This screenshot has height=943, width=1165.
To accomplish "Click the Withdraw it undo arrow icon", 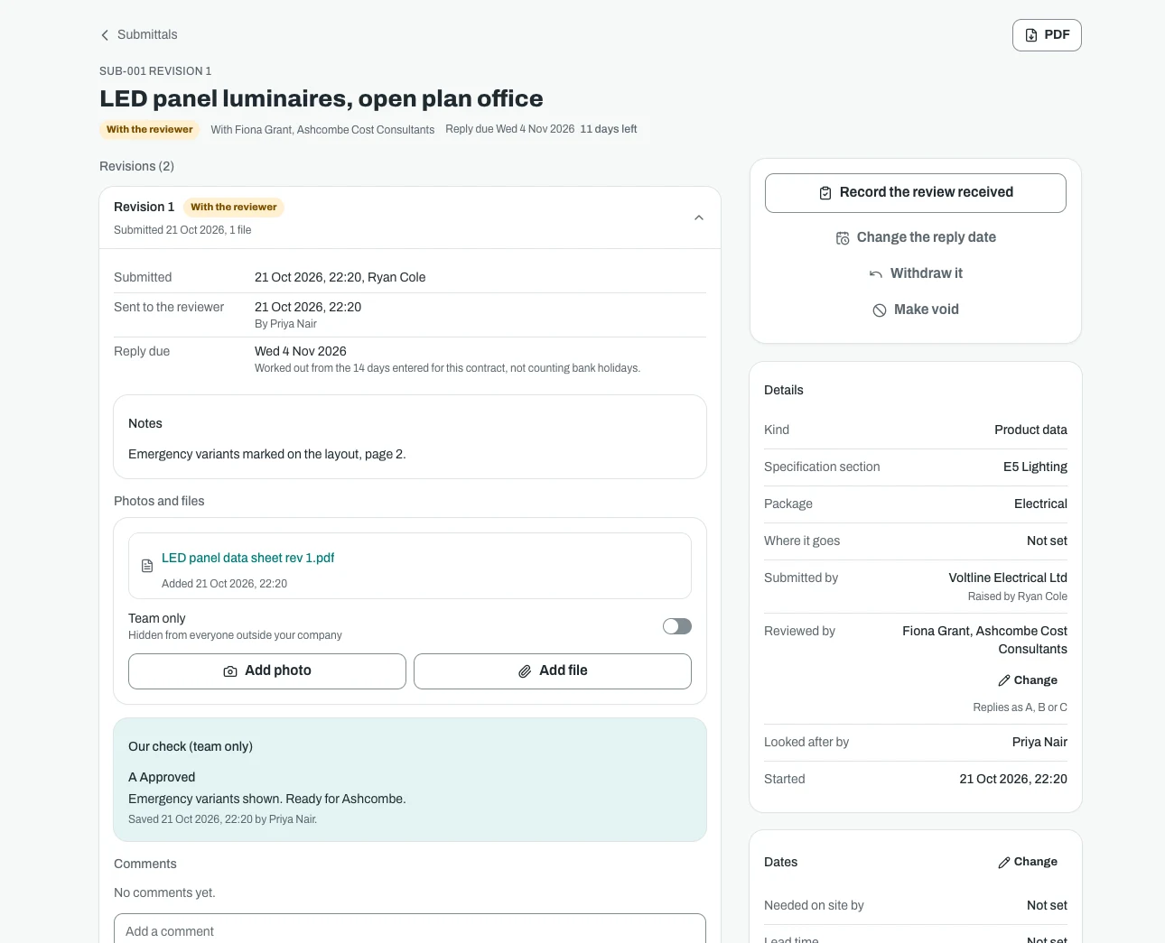I will (x=876, y=274).
